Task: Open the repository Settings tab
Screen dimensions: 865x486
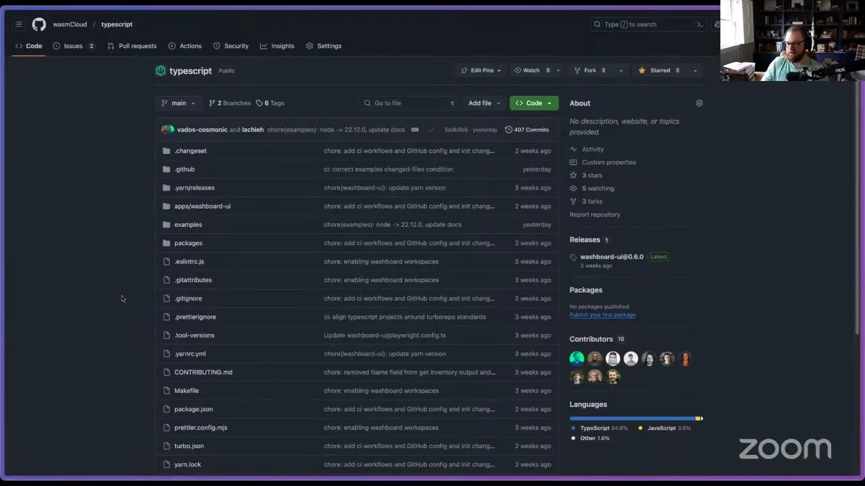Action: [x=324, y=46]
